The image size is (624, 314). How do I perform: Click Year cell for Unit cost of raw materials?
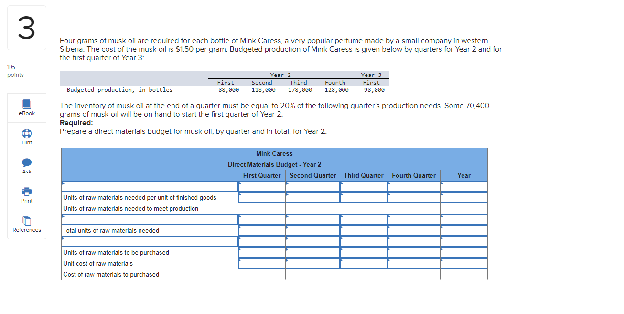(x=464, y=263)
